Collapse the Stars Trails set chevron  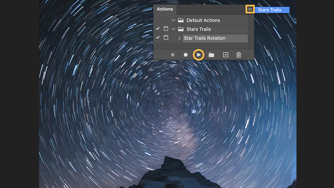click(x=173, y=29)
